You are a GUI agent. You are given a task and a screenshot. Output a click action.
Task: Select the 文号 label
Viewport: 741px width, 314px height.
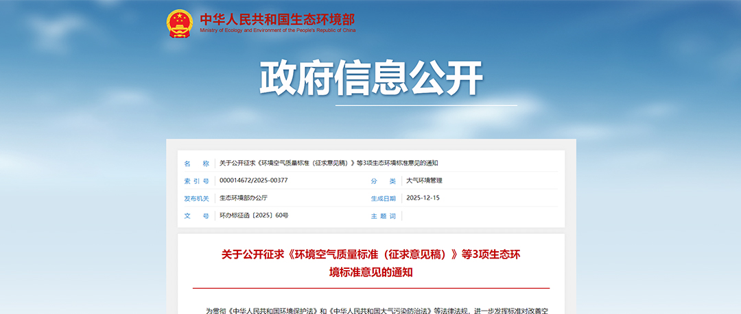coord(196,216)
